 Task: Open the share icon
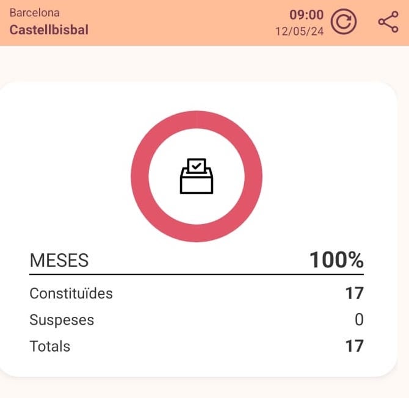pyautogui.click(x=388, y=23)
